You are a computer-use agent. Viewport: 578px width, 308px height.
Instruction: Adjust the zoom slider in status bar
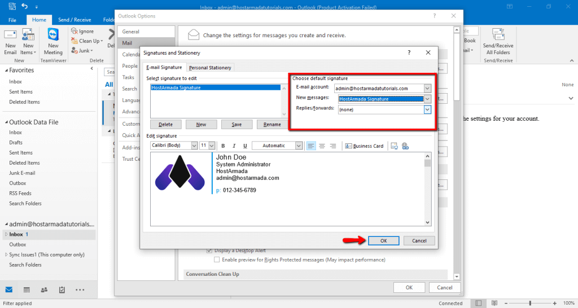click(530, 303)
